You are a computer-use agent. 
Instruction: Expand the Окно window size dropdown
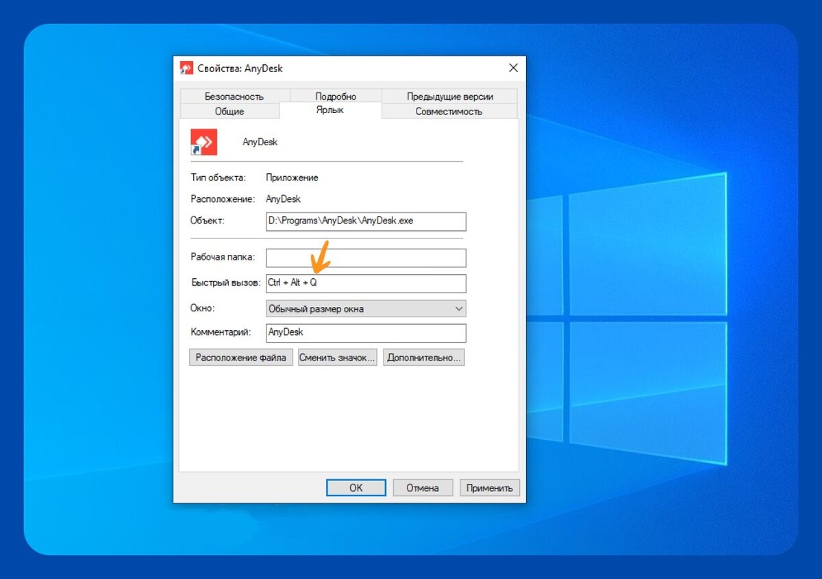tap(366, 308)
